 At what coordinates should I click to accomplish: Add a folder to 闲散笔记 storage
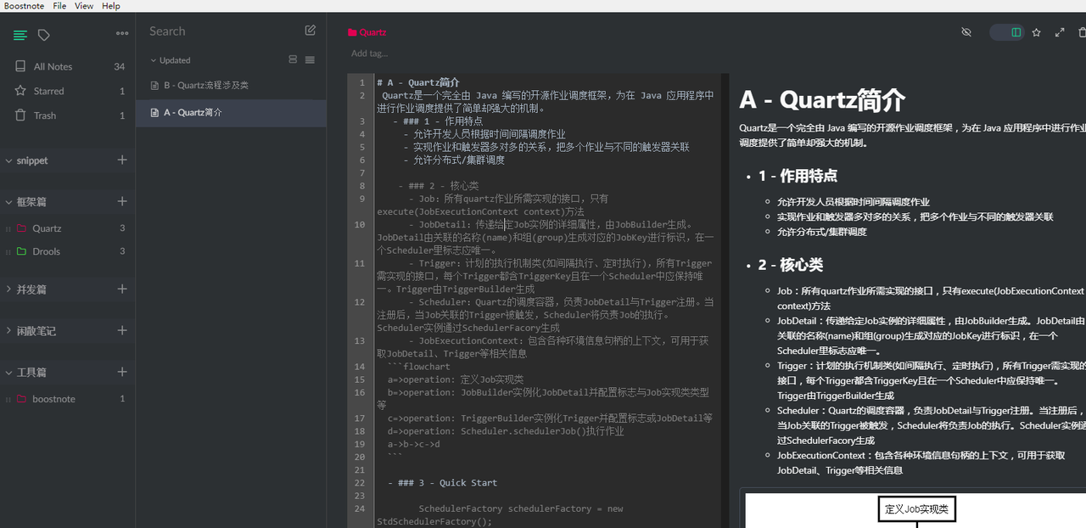click(122, 330)
